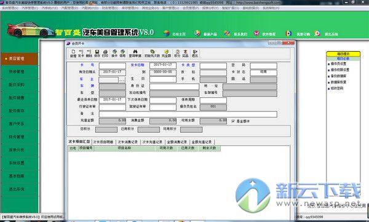Open 备份数据库 link in right panel

[x=338, y=76]
